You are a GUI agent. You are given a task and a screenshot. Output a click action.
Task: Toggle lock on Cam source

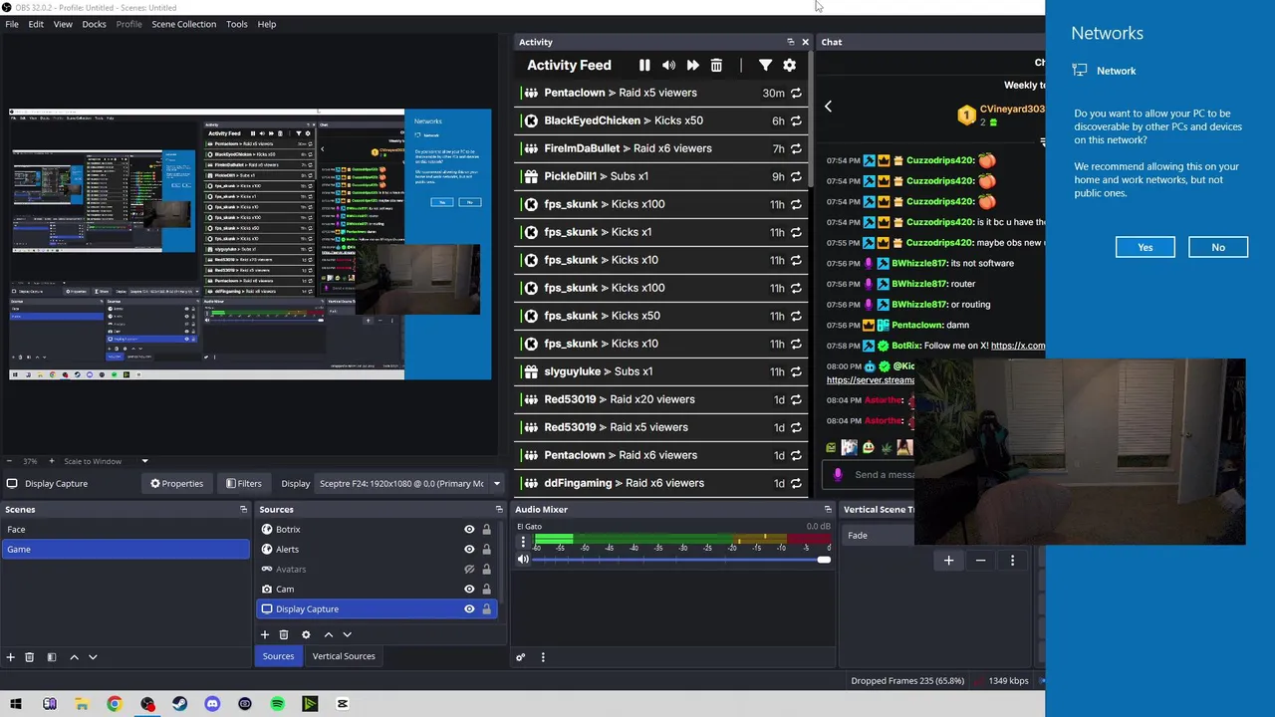tap(486, 590)
